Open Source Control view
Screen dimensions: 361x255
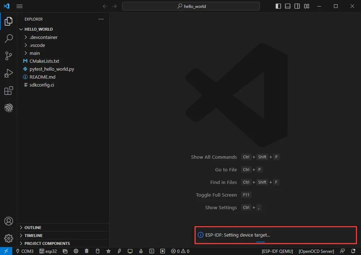(9, 56)
